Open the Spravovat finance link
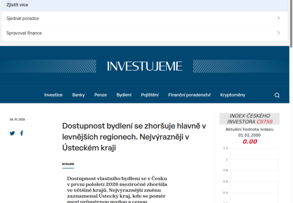 [x=145, y=33]
